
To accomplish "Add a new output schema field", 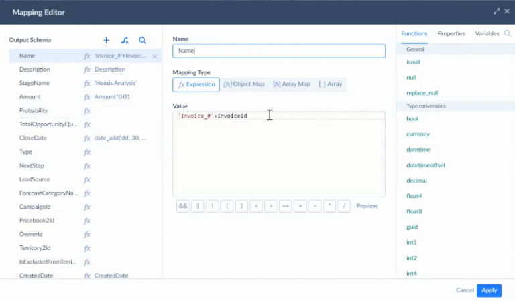I will click(x=106, y=40).
